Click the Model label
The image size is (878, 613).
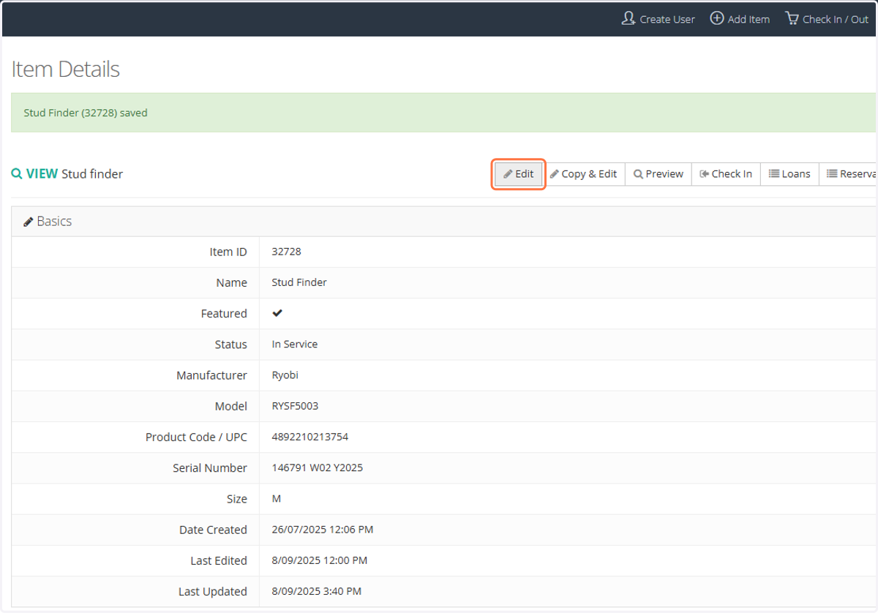pyautogui.click(x=231, y=406)
